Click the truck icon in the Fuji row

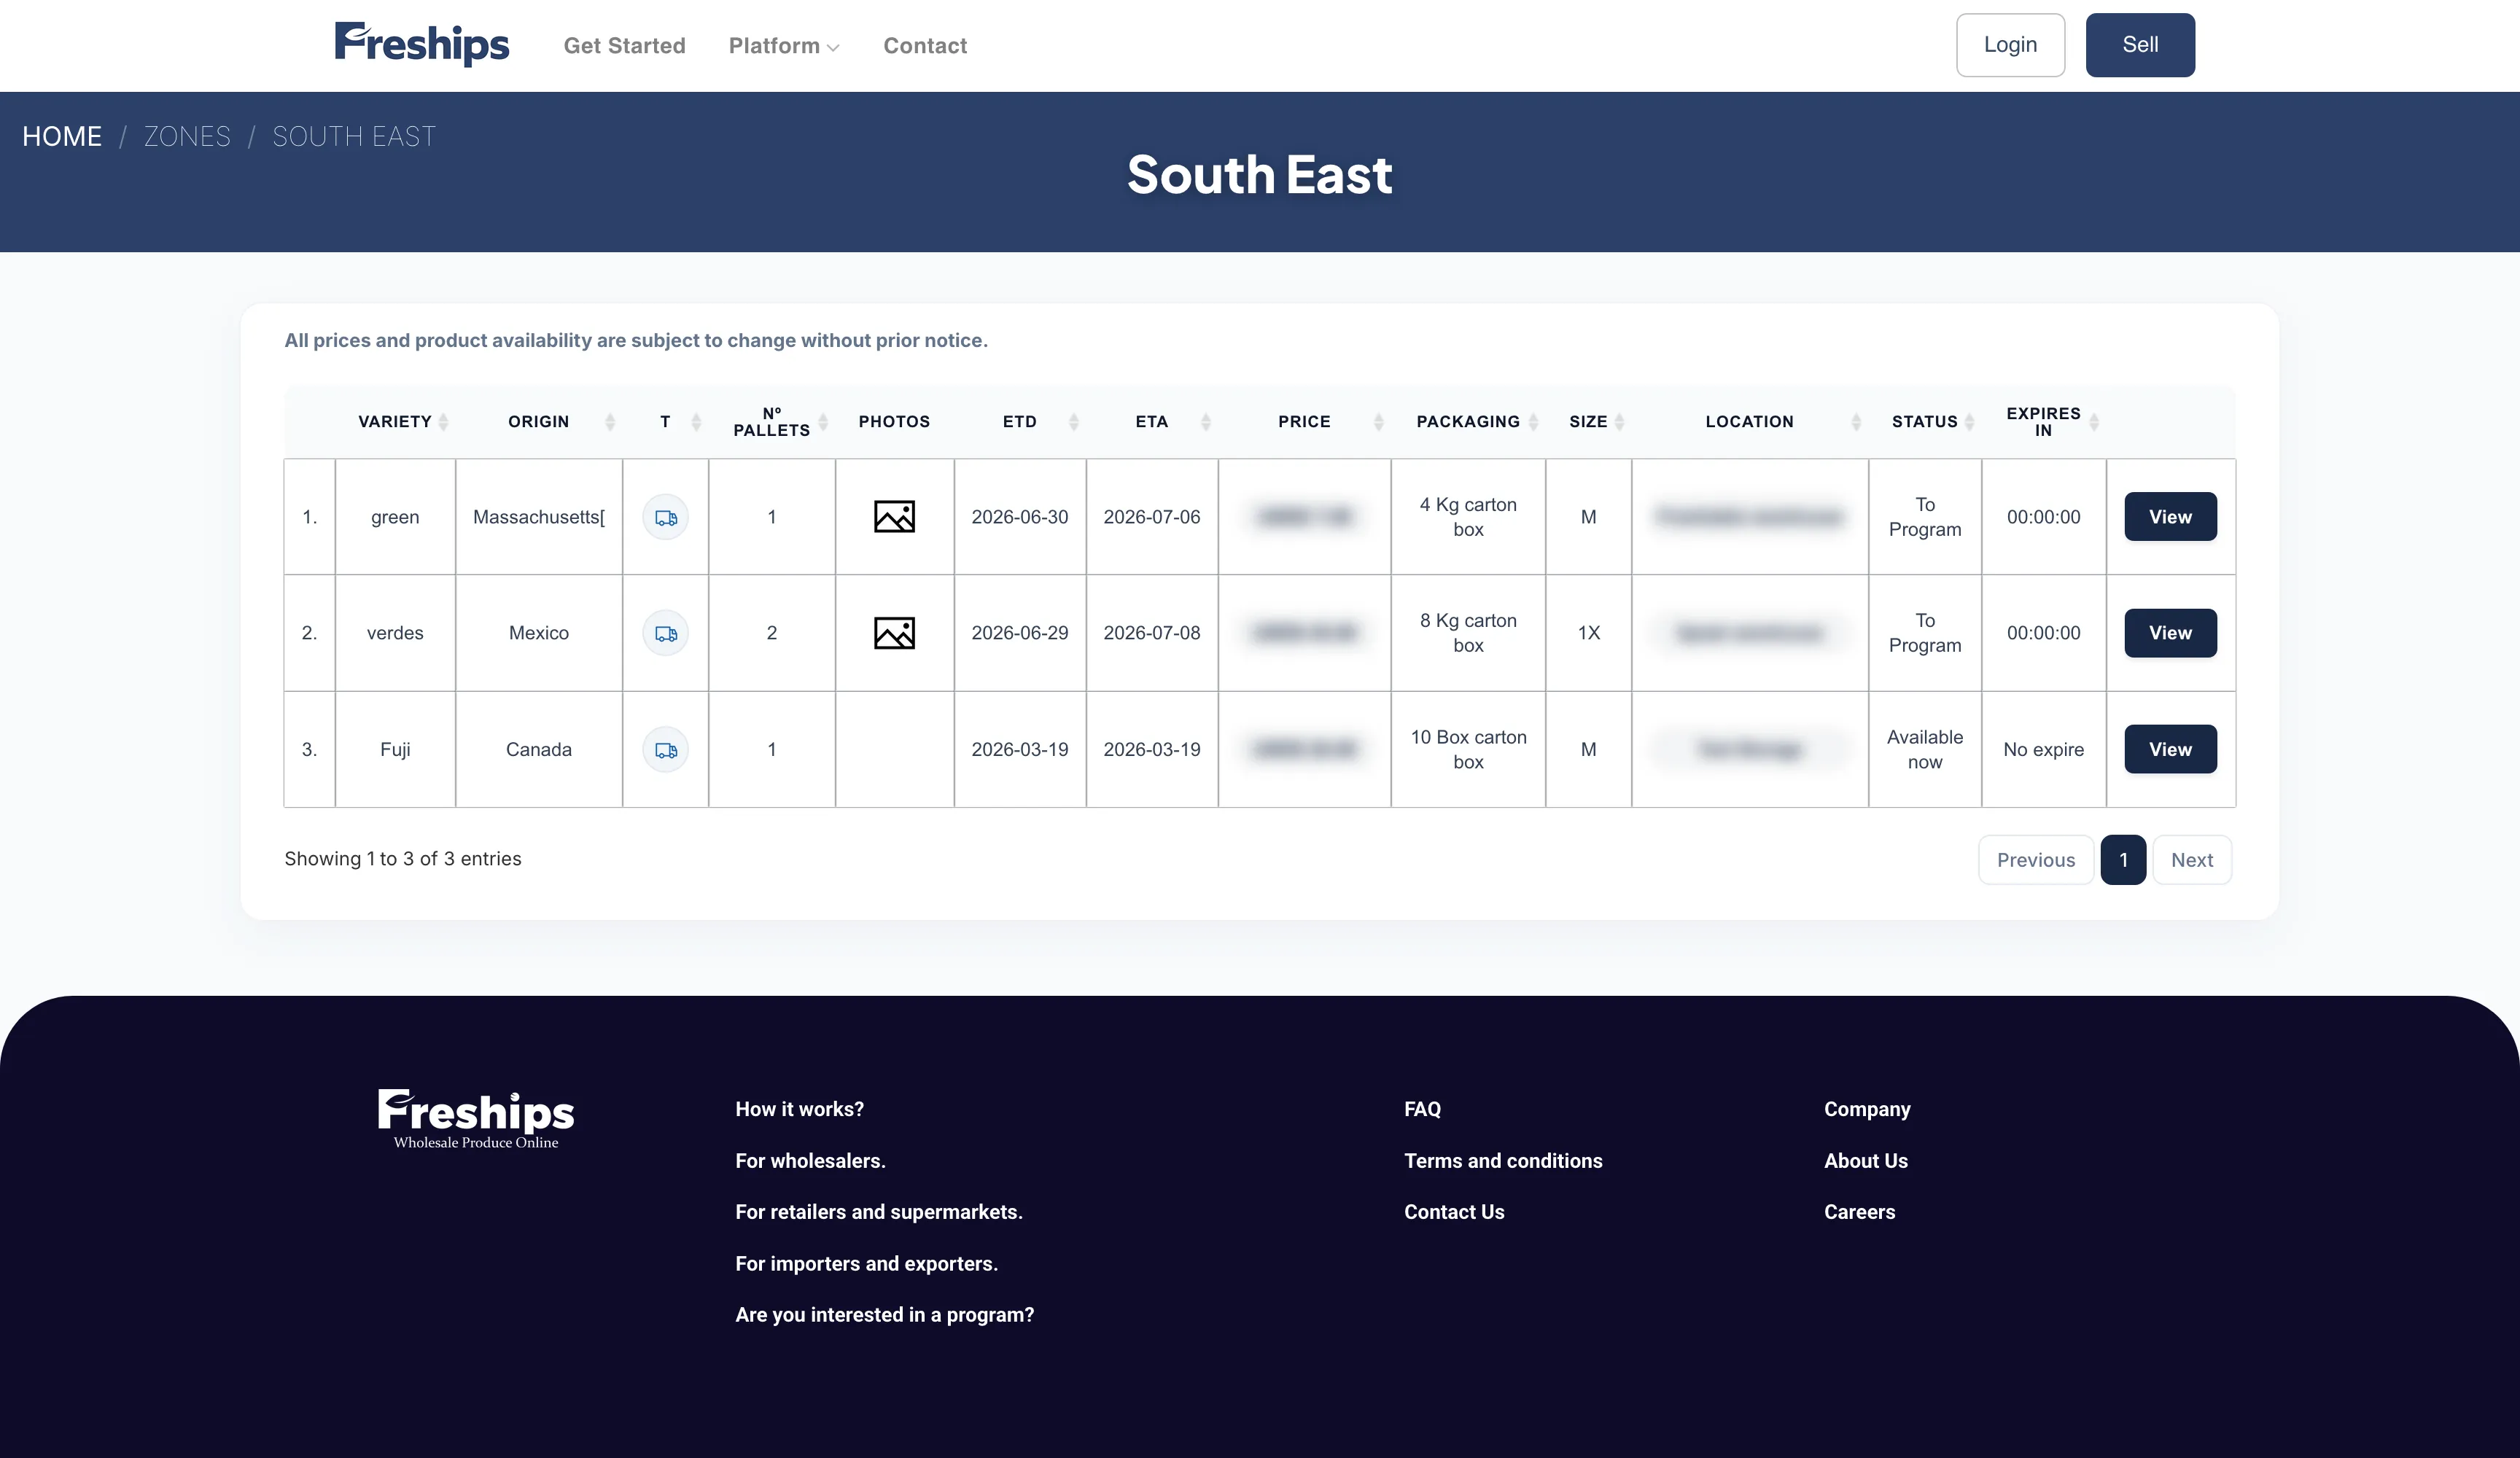pos(665,750)
